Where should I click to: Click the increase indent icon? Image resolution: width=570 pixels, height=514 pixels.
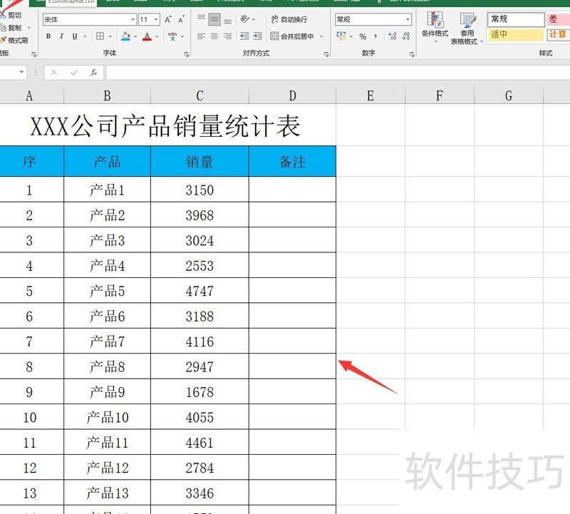[x=256, y=36]
